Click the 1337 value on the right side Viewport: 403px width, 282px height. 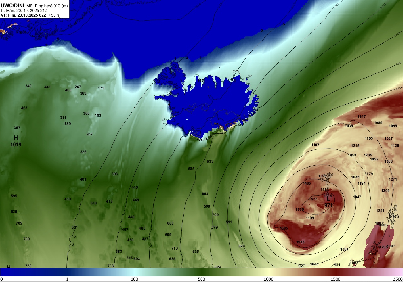click(389, 138)
